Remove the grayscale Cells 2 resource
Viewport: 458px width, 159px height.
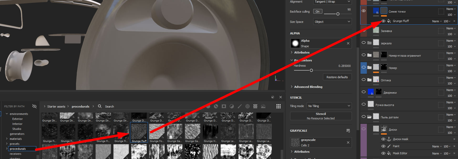click(x=348, y=142)
